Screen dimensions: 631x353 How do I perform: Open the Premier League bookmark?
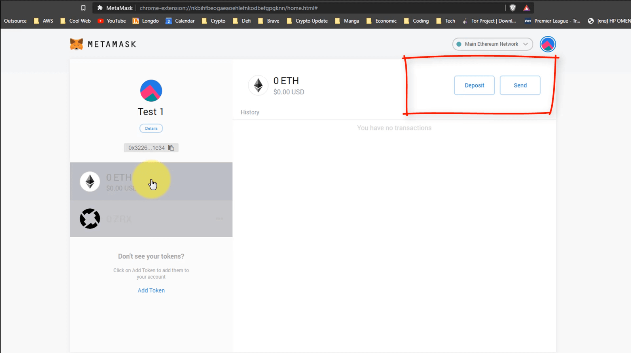(x=552, y=21)
